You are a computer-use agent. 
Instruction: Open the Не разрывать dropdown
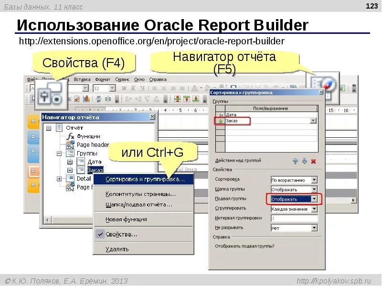[314, 228]
